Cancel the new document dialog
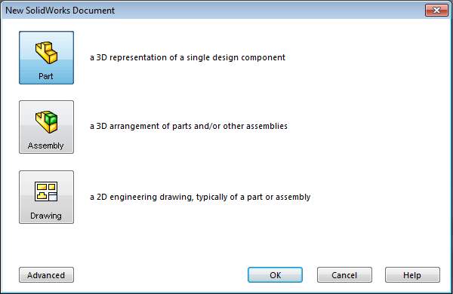The height and width of the screenshot is (294, 453). [344, 275]
